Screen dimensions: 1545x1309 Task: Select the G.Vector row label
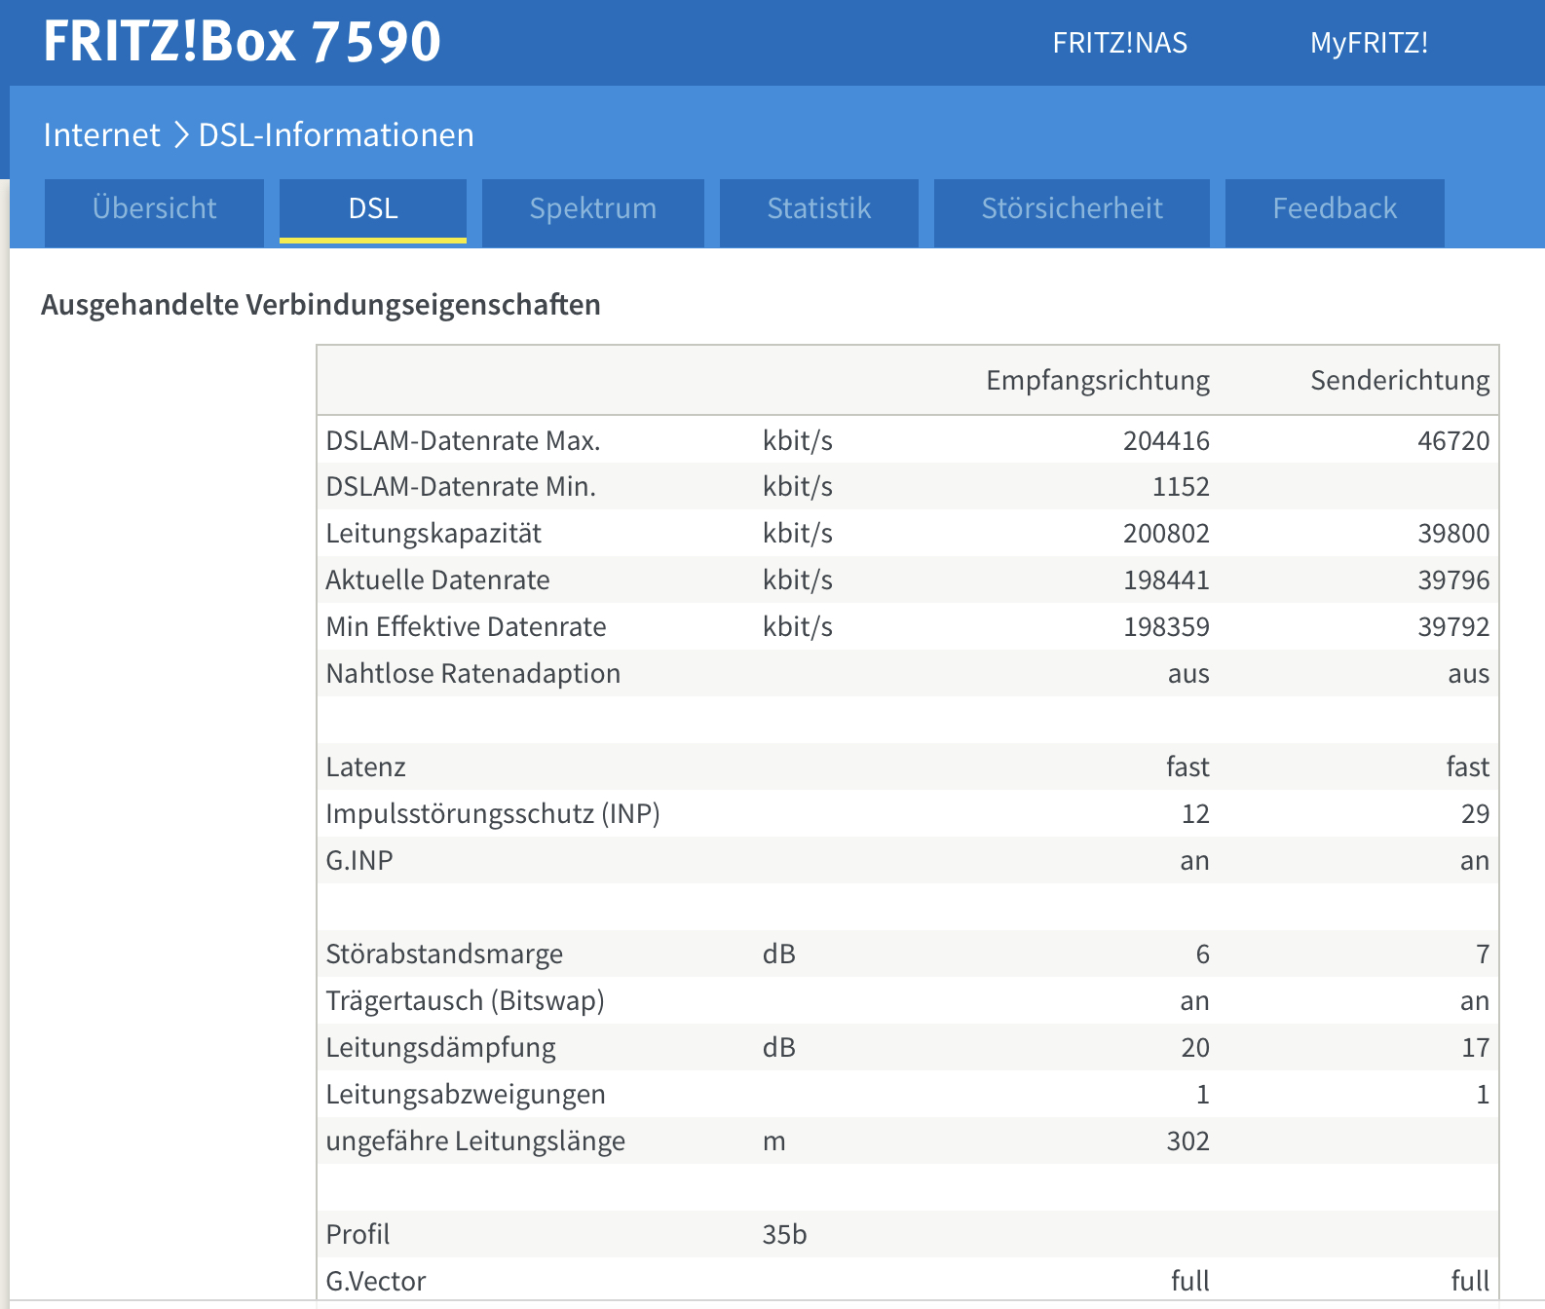376,1281
